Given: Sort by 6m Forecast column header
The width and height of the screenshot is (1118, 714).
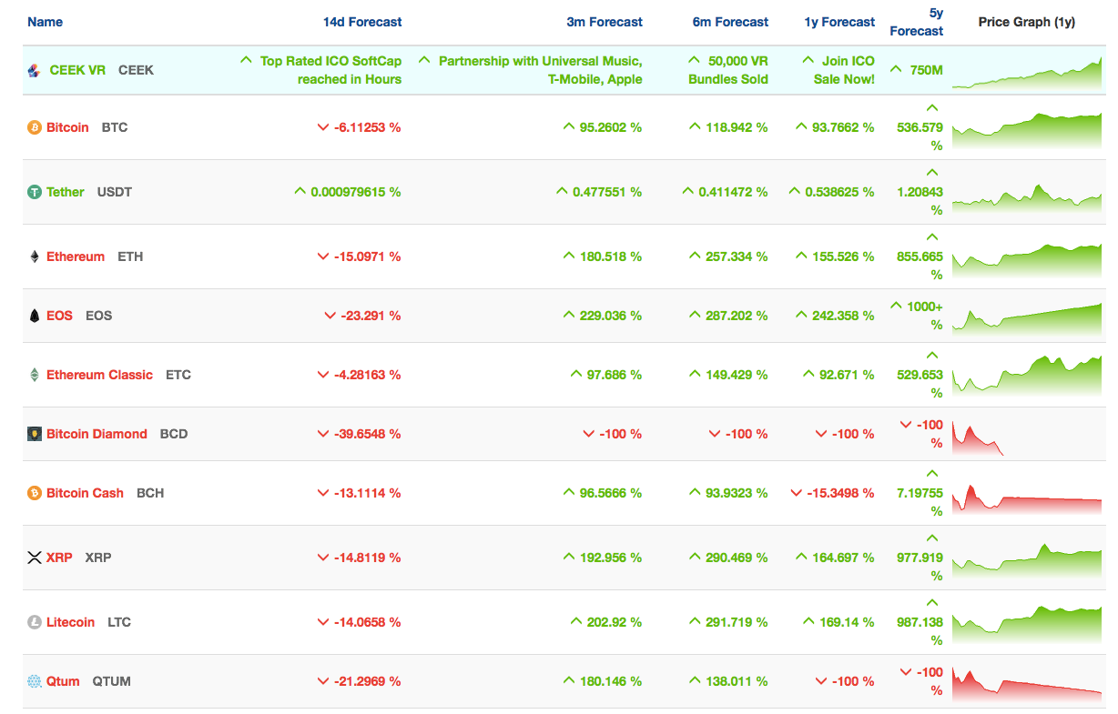Looking at the screenshot, I should [x=730, y=22].
